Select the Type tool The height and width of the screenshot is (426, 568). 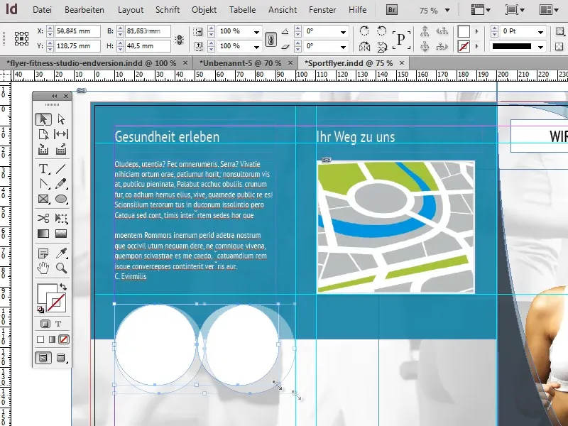(43, 169)
